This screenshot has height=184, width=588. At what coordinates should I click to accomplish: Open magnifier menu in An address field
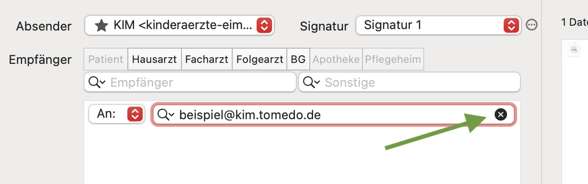pos(166,115)
